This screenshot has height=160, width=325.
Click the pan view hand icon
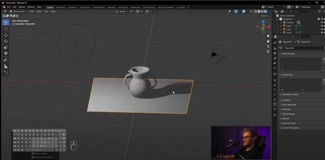coord(268,41)
